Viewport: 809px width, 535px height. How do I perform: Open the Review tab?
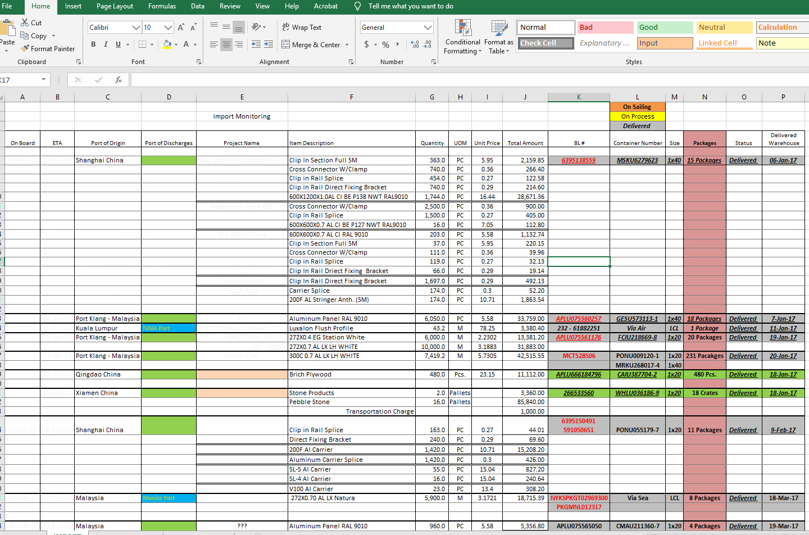[230, 6]
